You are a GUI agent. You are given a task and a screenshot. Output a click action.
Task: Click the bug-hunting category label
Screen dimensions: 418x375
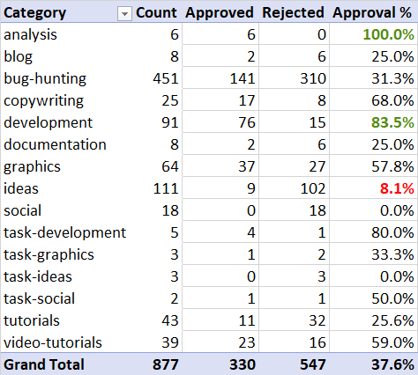(x=45, y=78)
